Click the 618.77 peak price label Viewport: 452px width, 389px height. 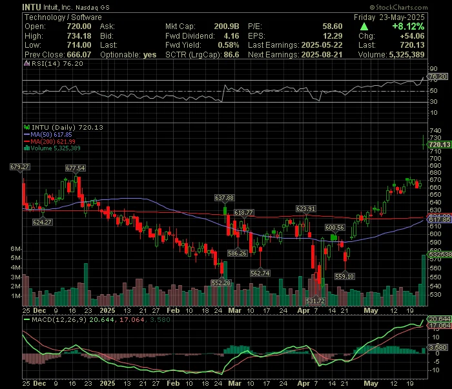(x=243, y=212)
